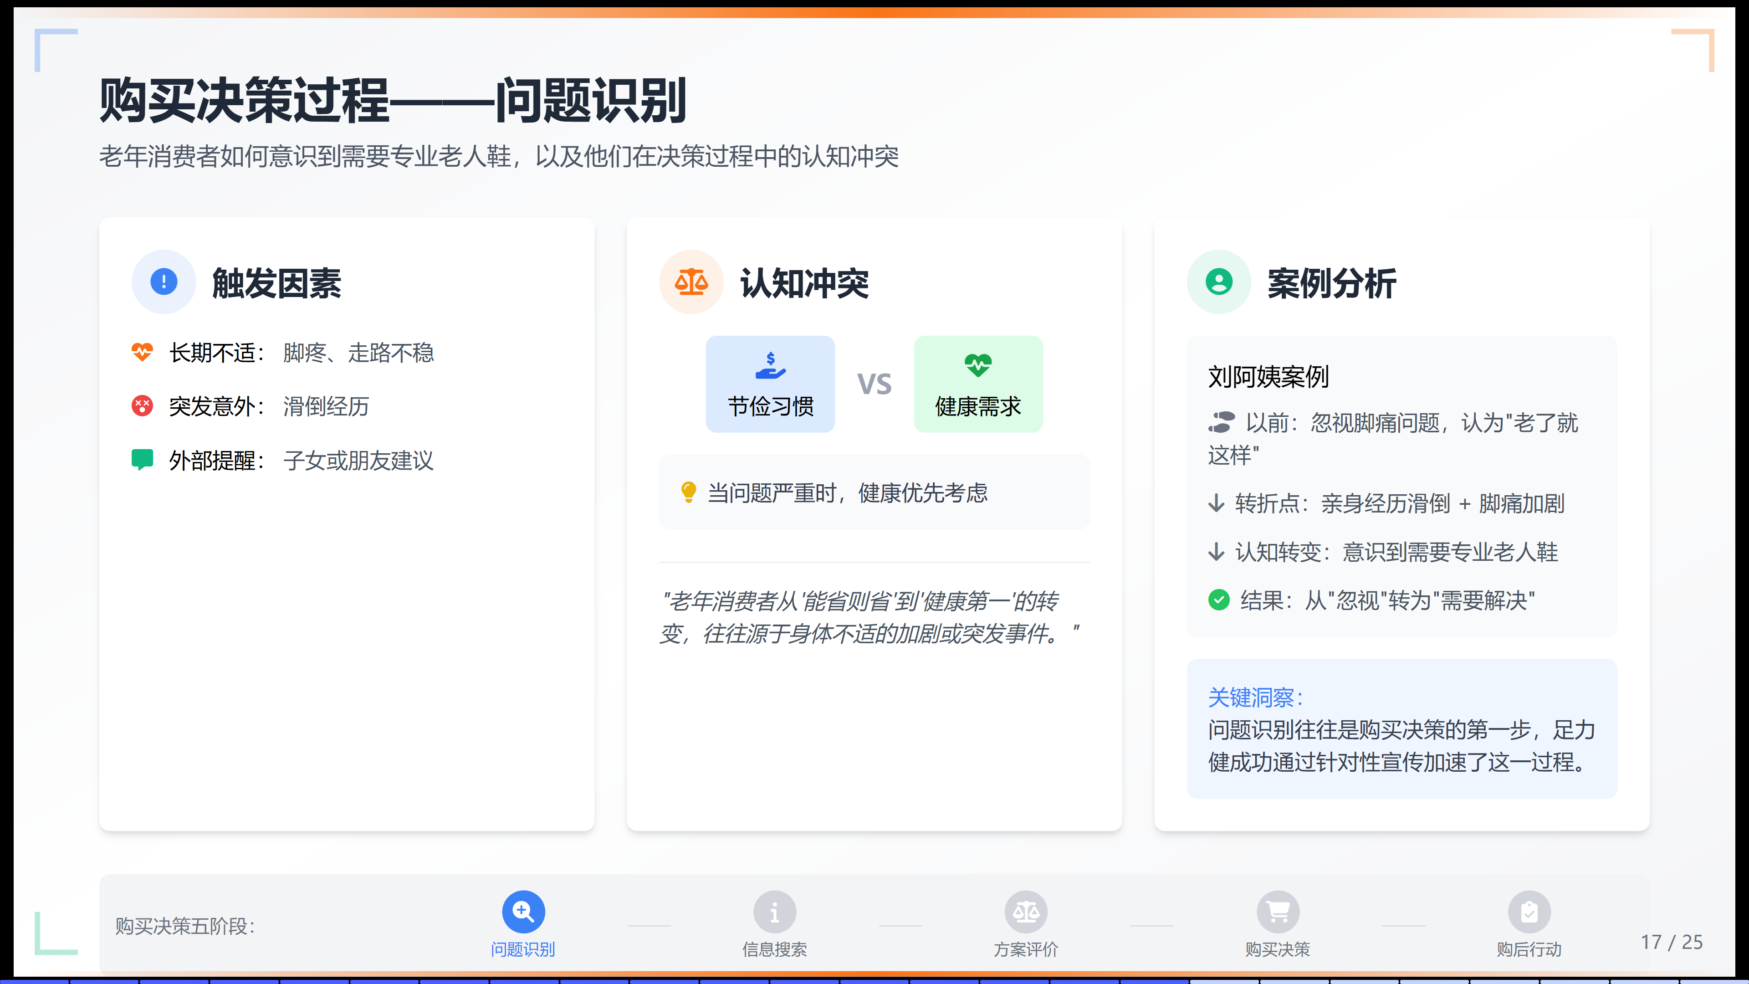
Task: Click the down arrow beside 认知转变
Action: pos(1216,551)
